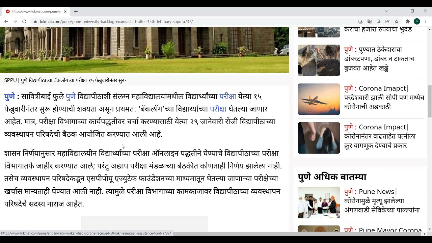View site information padlock icon
The height and width of the screenshot is (243, 432).
pyautogui.click(x=35, y=22)
